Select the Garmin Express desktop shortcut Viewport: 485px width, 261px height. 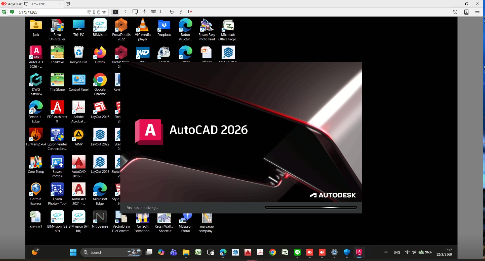point(36,194)
